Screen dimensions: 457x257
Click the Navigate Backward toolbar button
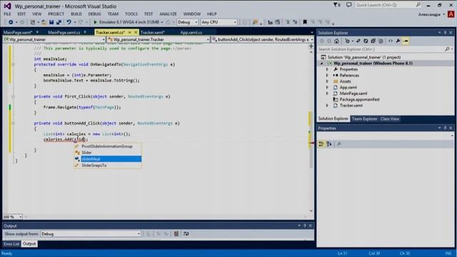click(x=11, y=22)
